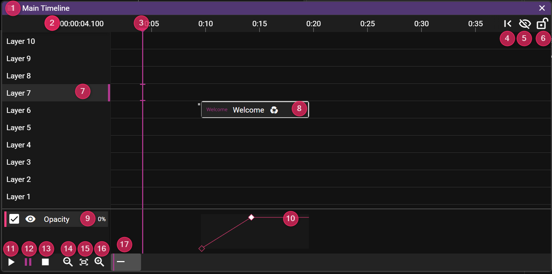Click the white opacity keyframe diamond
This screenshot has width=552, height=274.
coord(252,217)
